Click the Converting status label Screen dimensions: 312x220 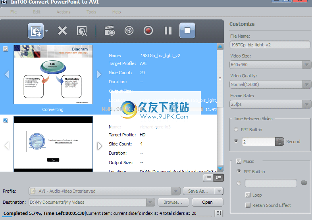[53, 109]
